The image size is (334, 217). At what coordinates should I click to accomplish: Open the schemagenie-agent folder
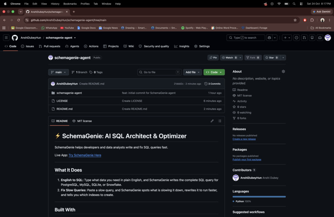point(69,93)
